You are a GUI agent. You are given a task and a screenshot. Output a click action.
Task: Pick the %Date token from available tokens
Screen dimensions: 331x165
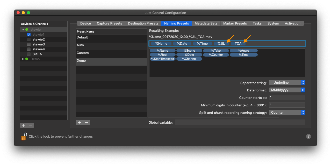[x=189, y=55]
